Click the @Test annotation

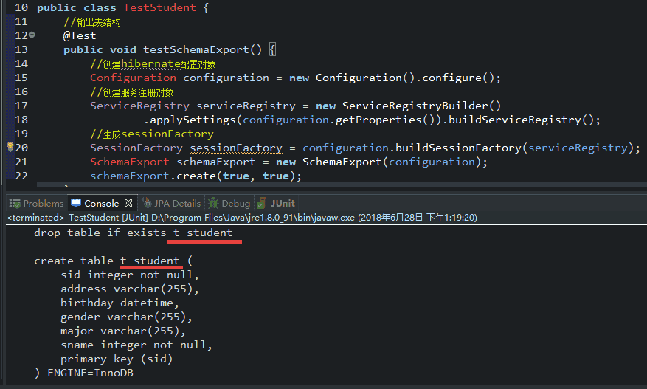click(80, 35)
